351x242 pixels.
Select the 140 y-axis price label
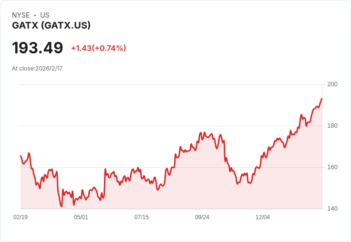coord(332,209)
